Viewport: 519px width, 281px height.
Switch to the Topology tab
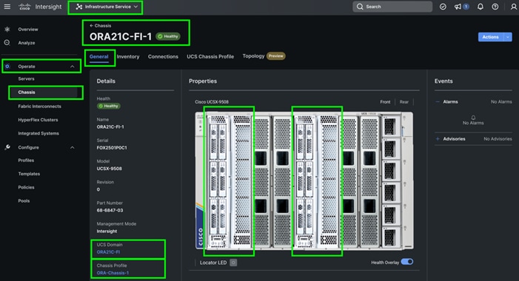(253, 56)
